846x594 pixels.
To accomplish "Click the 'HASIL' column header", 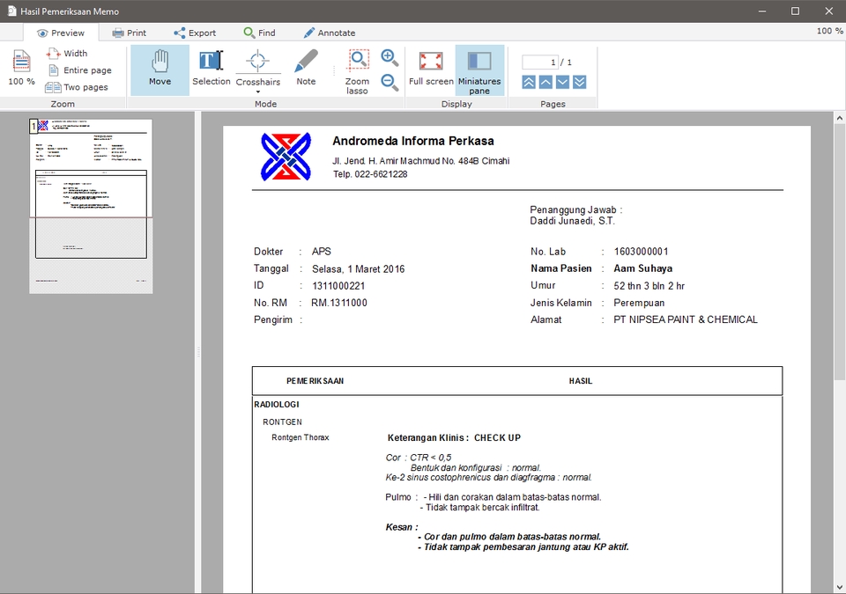I will pyautogui.click(x=581, y=381).
